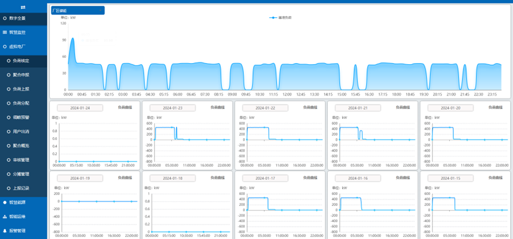Click the load curve plot in 2024-01-22 card

[x=285, y=142]
